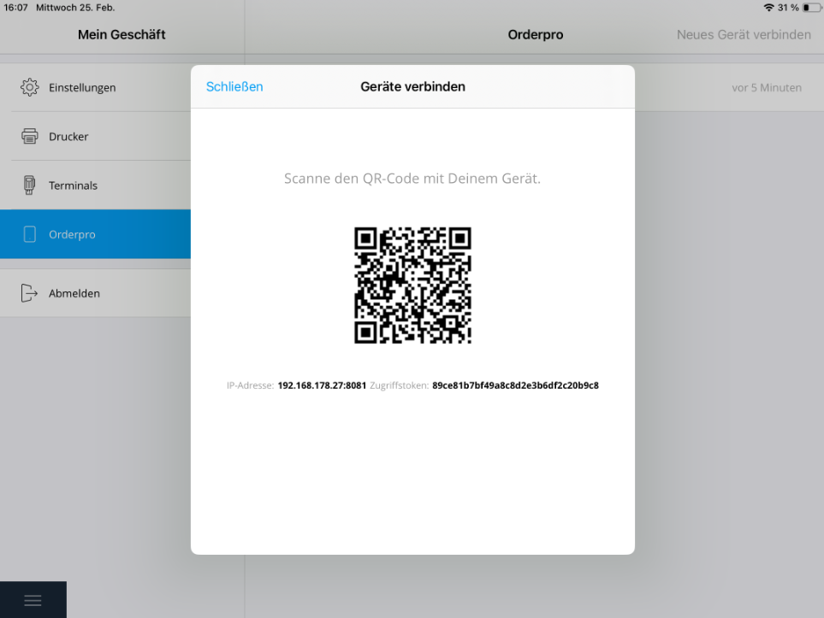This screenshot has width=824, height=618.
Task: Click the gear icon next to Einstellungen
Action: 29,87
